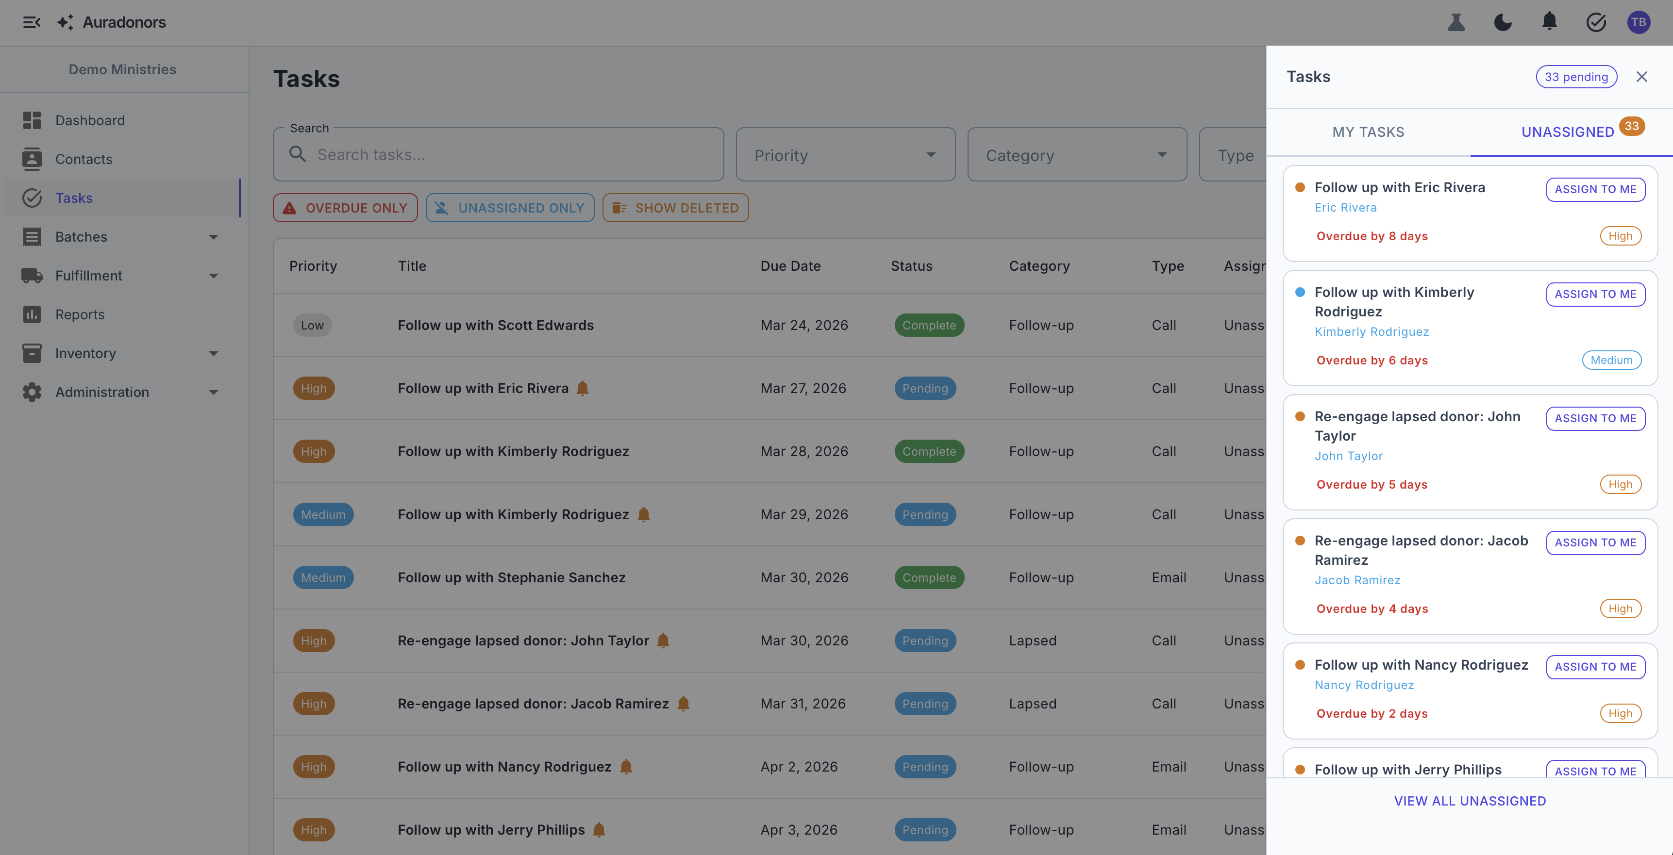
Task: Click the flask lab icon in header
Action: [x=1456, y=23]
